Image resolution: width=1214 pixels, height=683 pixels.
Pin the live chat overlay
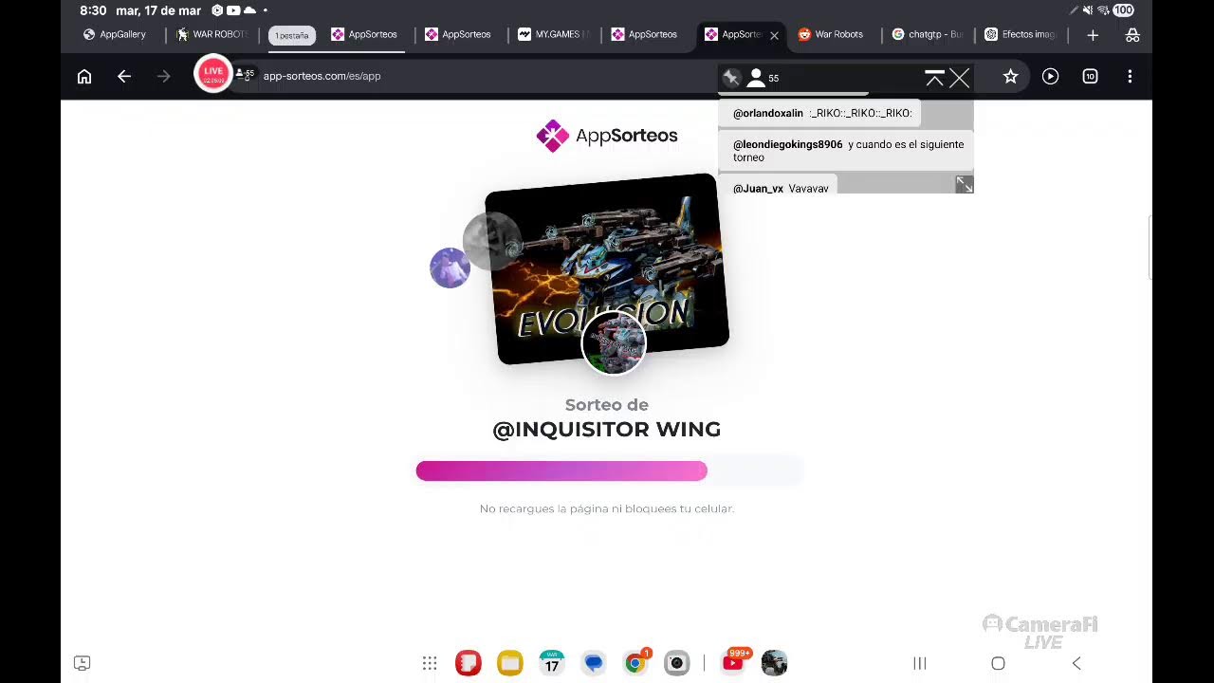730,78
